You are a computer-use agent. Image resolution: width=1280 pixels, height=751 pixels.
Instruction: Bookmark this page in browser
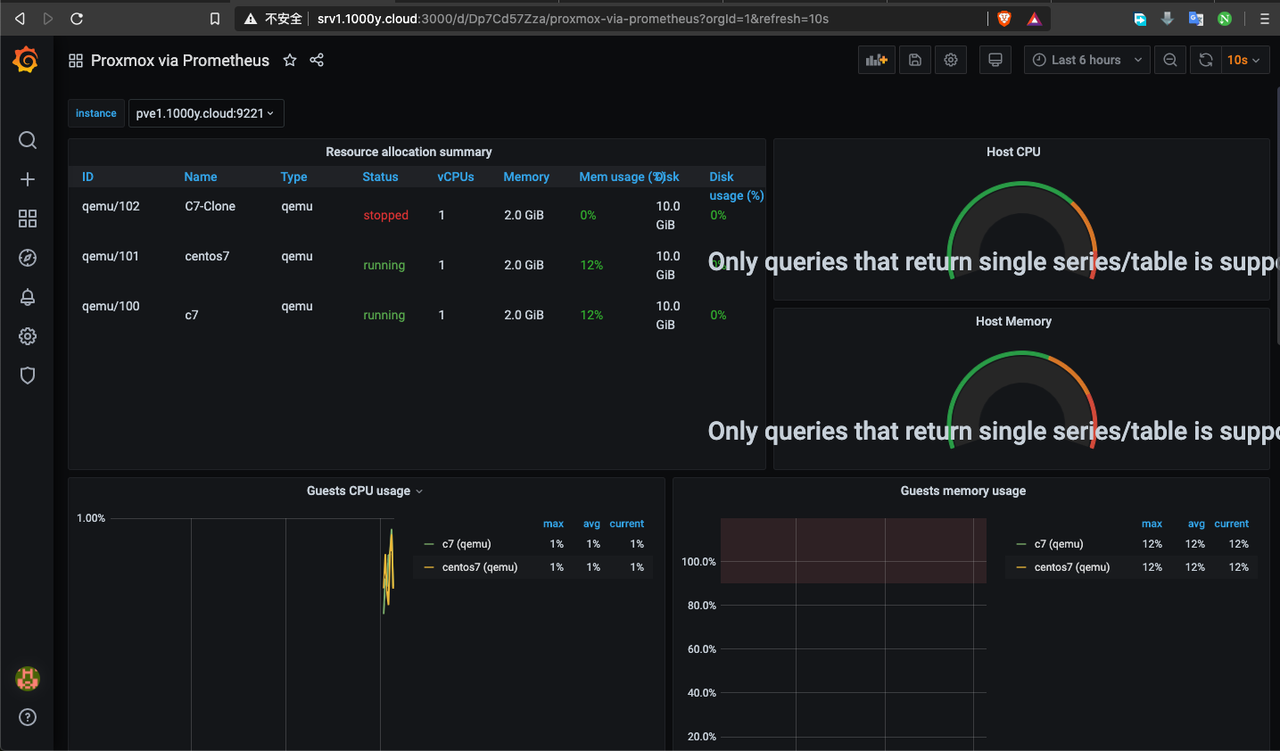click(x=214, y=18)
